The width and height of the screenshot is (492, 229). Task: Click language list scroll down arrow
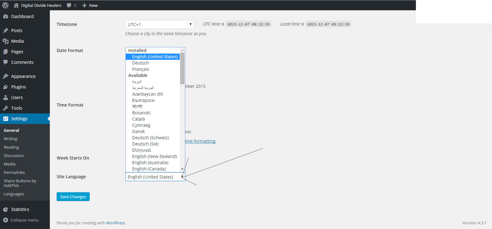pyautogui.click(x=182, y=169)
